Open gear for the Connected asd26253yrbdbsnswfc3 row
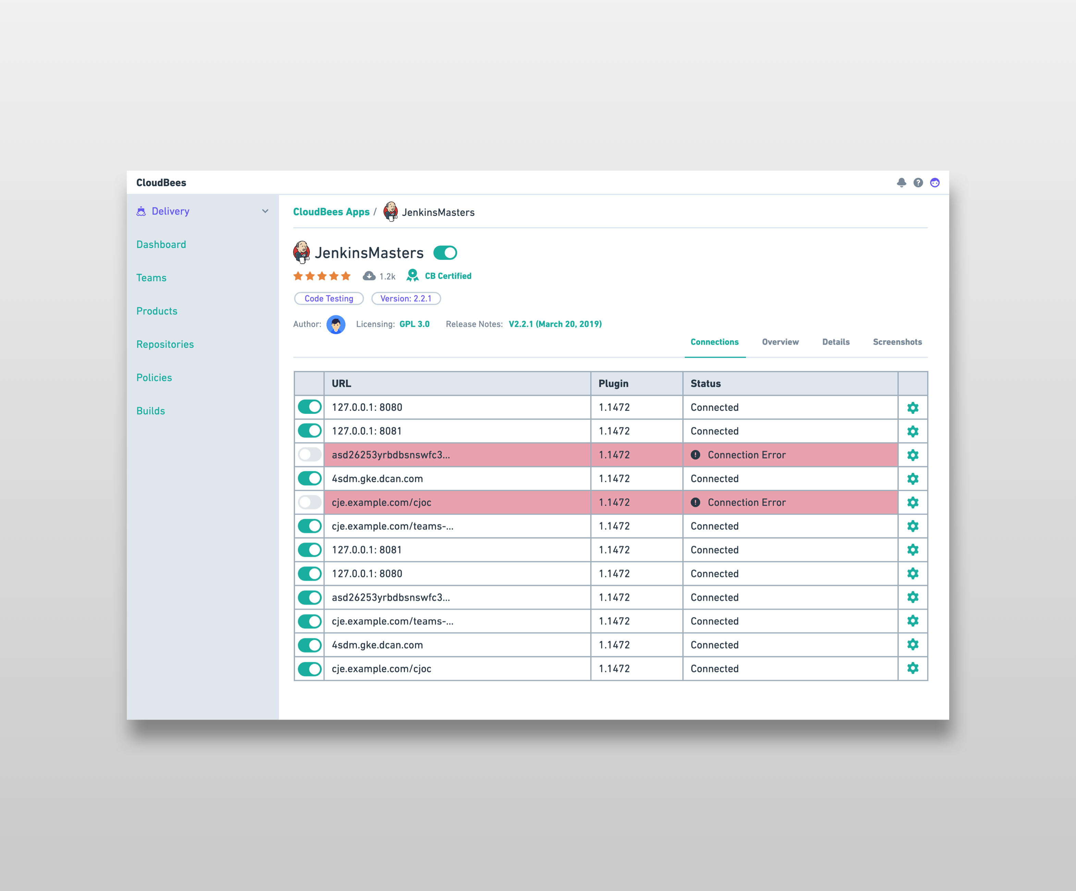This screenshot has width=1076, height=891. point(913,597)
